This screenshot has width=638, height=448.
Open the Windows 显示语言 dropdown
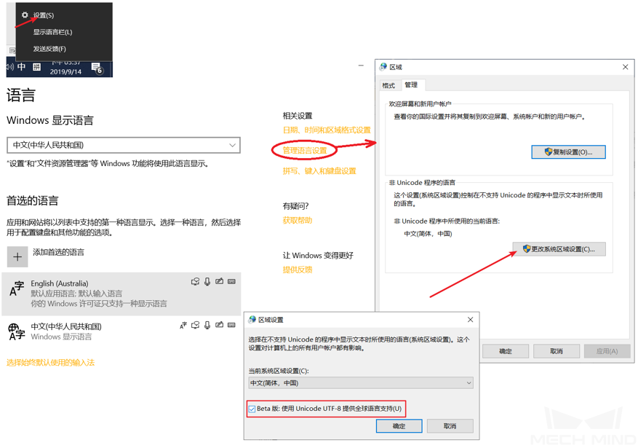pos(124,145)
